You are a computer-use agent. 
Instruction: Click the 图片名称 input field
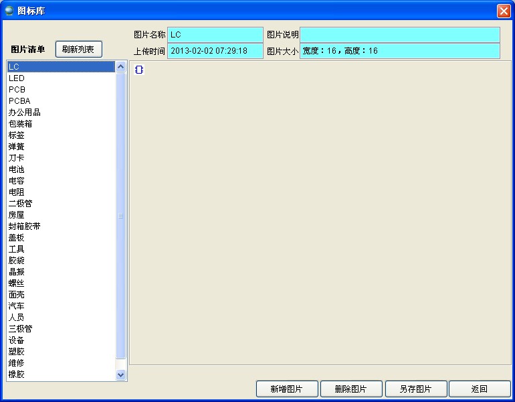[215, 34]
